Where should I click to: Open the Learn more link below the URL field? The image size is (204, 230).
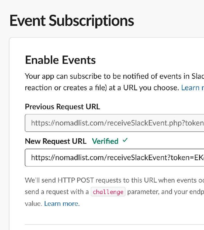click(x=62, y=204)
